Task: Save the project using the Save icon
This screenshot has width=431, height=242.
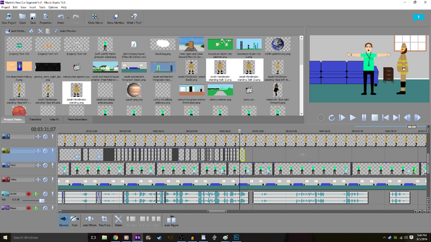Action: (x=33, y=19)
